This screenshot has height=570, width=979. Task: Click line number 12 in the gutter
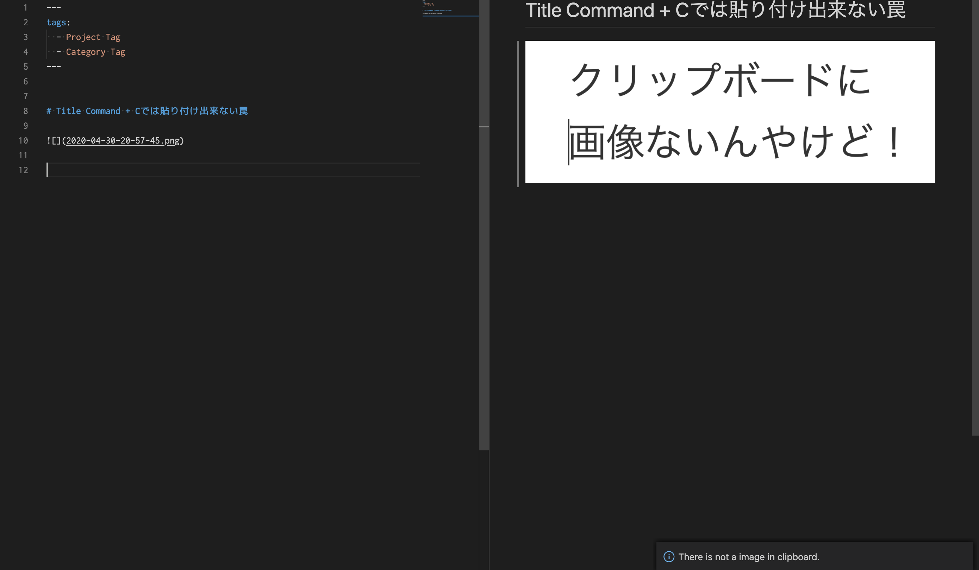click(x=23, y=170)
